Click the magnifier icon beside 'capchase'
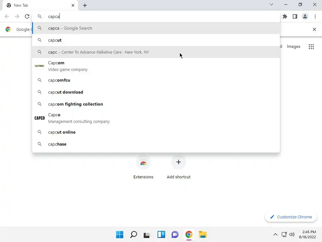The height and width of the screenshot is (242, 322). pyautogui.click(x=40, y=144)
